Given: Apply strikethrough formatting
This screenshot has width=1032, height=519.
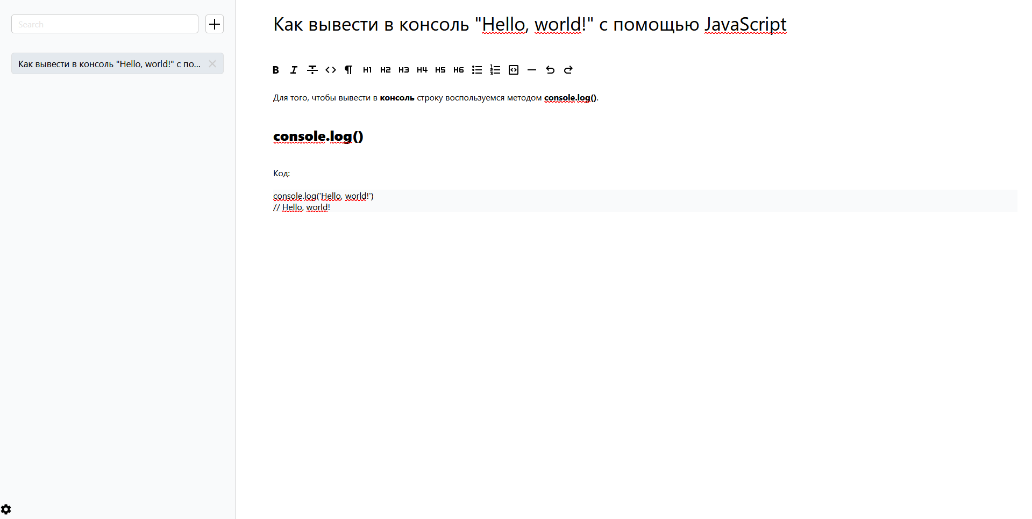Looking at the screenshot, I should [312, 70].
